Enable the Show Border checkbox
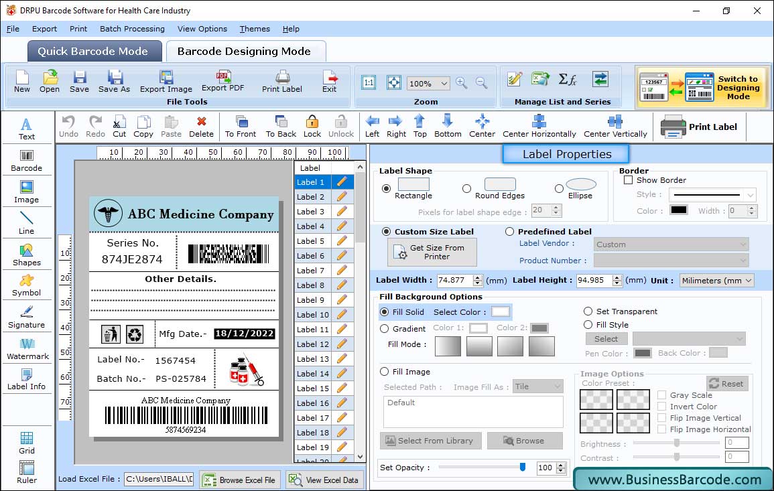The image size is (774, 491). (x=629, y=180)
